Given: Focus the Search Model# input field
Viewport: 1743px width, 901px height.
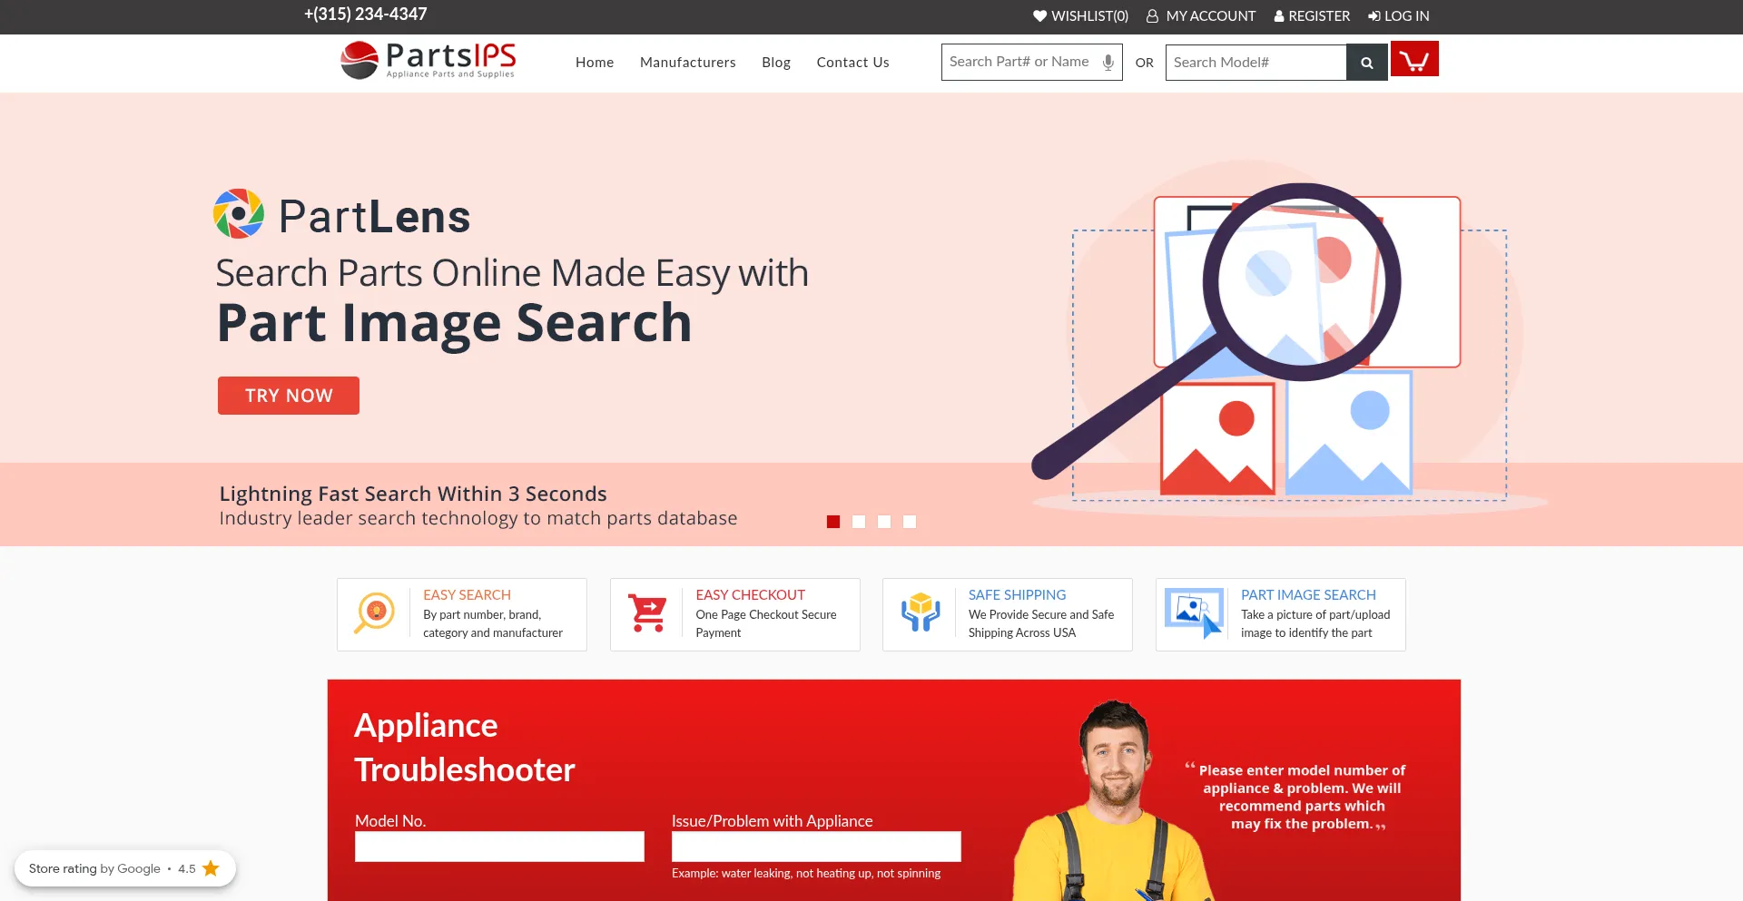Looking at the screenshot, I should pyautogui.click(x=1255, y=63).
